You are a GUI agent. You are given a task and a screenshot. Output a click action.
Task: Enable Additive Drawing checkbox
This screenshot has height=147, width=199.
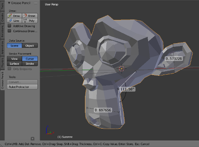9,26
